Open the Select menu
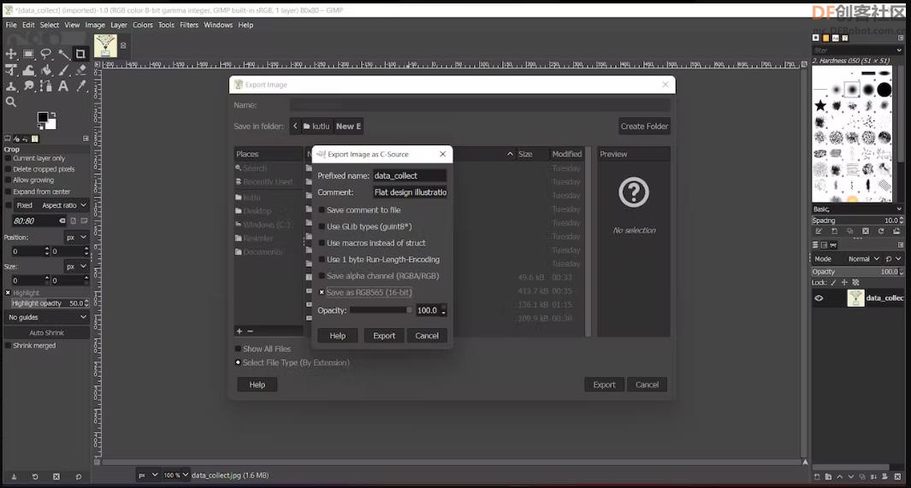Viewport: 911px width, 488px height. tap(50, 25)
